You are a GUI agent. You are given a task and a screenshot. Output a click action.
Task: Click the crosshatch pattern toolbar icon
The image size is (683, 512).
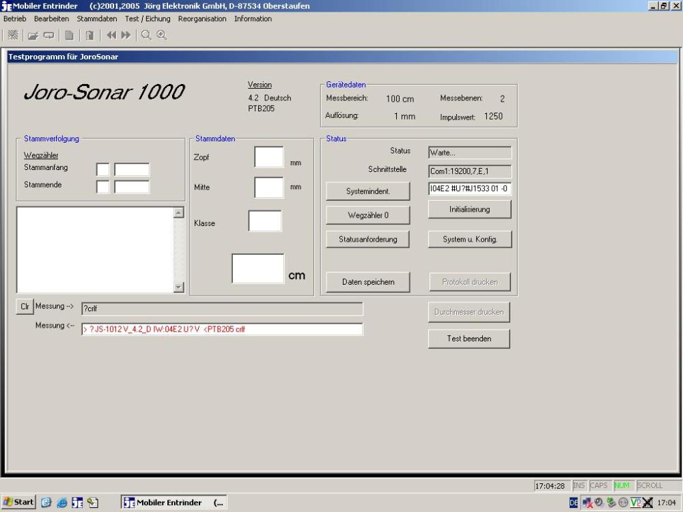coord(13,35)
